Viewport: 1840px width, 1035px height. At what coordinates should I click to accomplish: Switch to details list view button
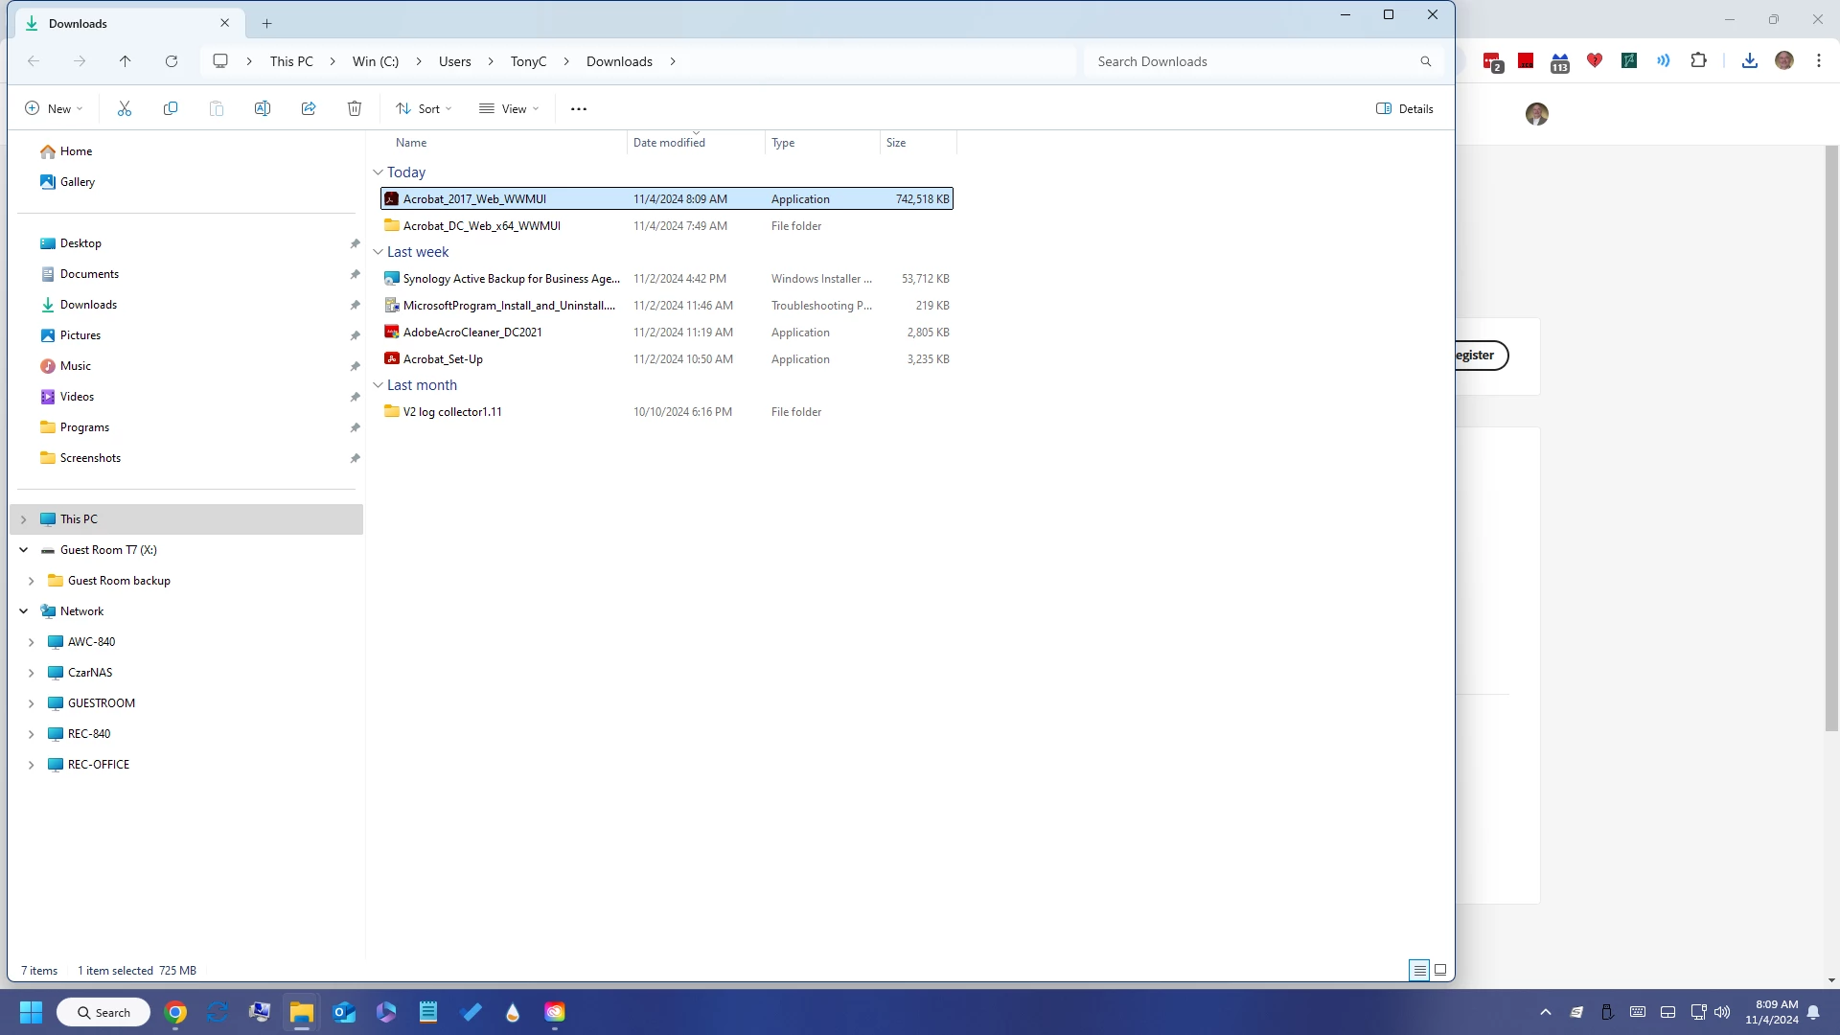pos(1419,970)
